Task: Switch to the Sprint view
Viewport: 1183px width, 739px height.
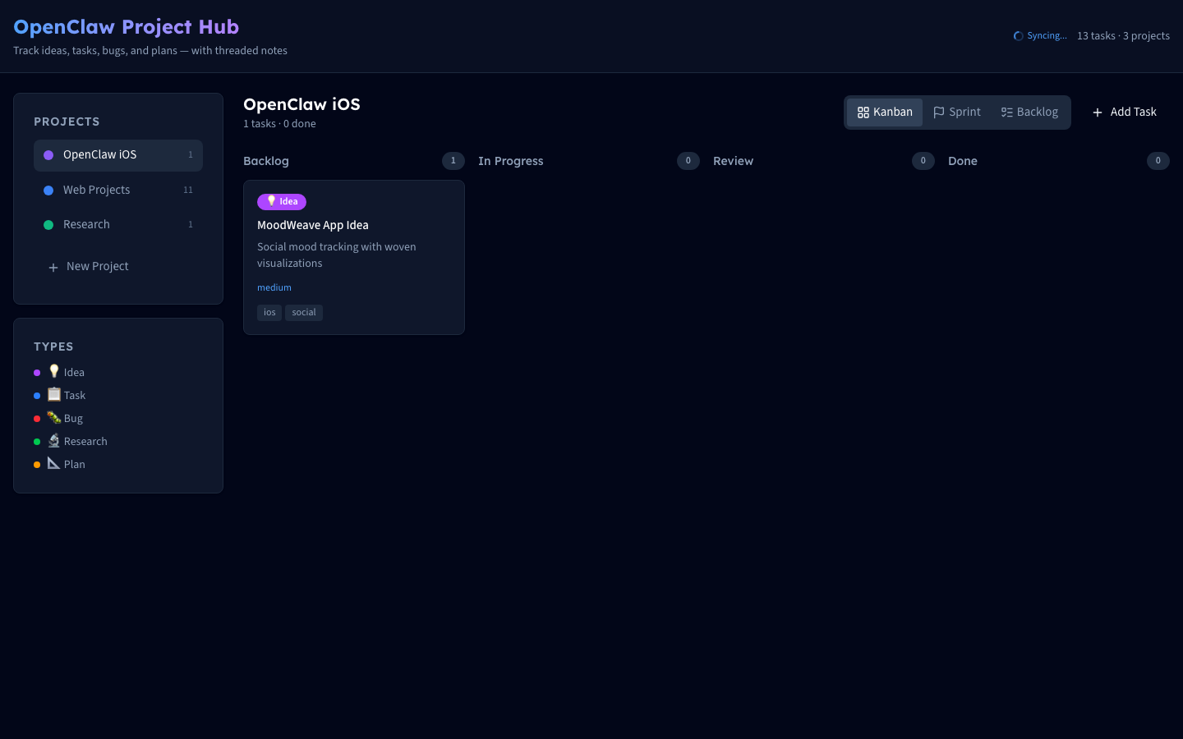Action: [x=957, y=112]
